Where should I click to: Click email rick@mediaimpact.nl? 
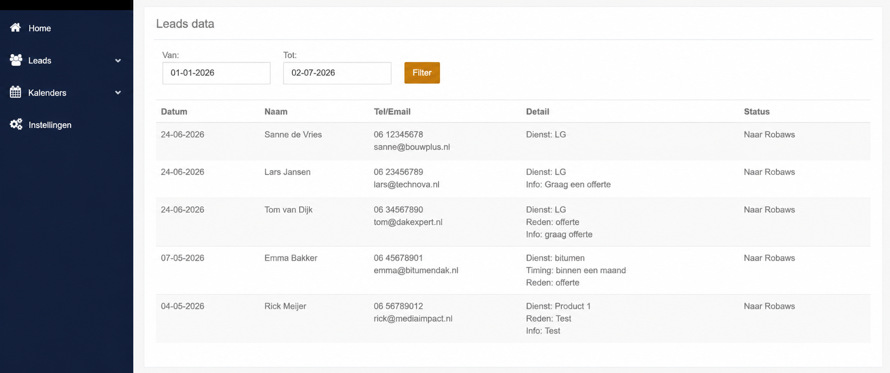[x=413, y=318]
